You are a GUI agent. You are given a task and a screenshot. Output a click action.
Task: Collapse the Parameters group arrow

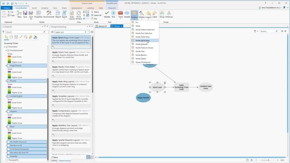tap(5, 47)
